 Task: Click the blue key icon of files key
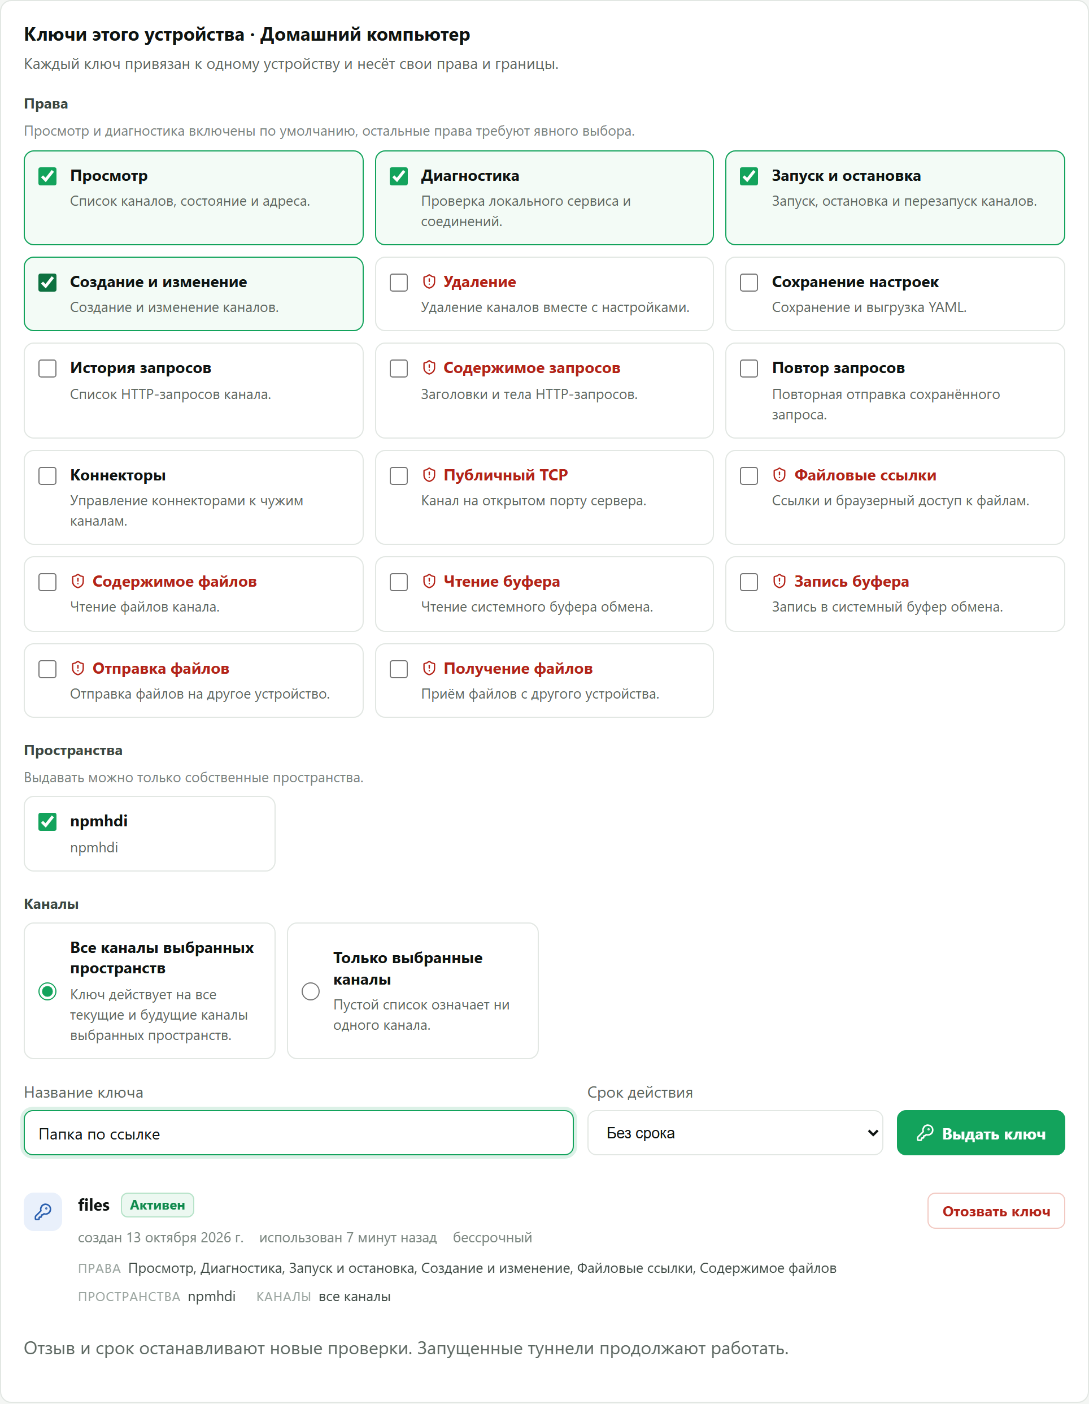(x=43, y=1212)
